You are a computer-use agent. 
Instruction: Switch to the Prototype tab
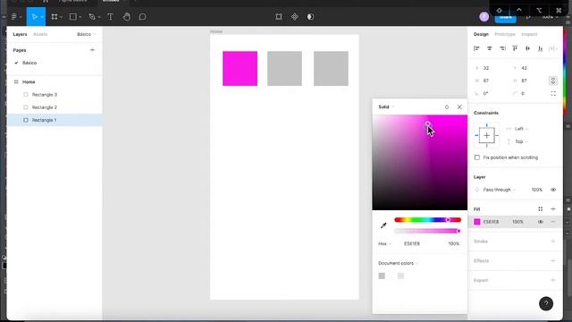click(505, 34)
